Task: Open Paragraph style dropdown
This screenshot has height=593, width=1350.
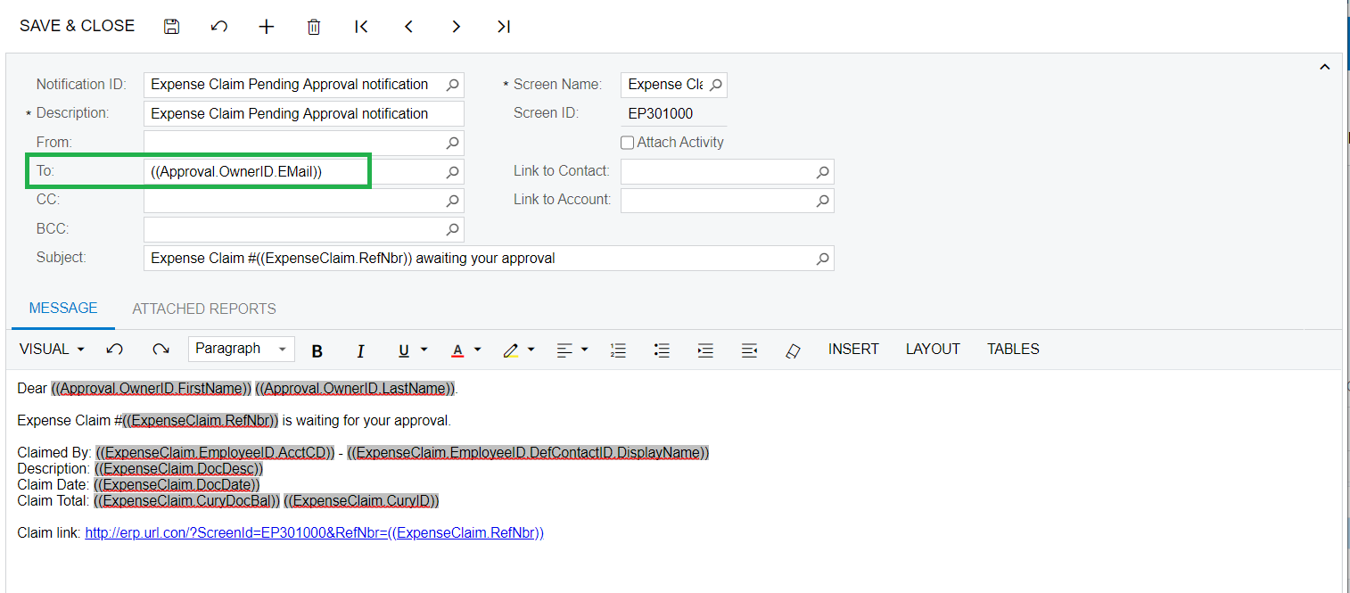Action: (242, 349)
